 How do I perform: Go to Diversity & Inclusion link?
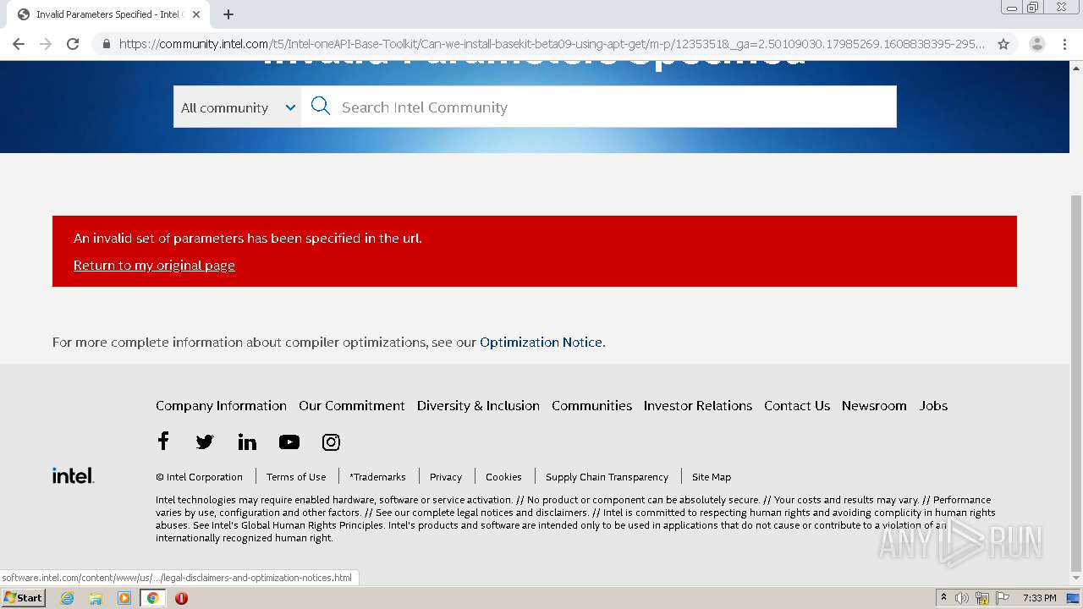pyautogui.click(x=478, y=405)
